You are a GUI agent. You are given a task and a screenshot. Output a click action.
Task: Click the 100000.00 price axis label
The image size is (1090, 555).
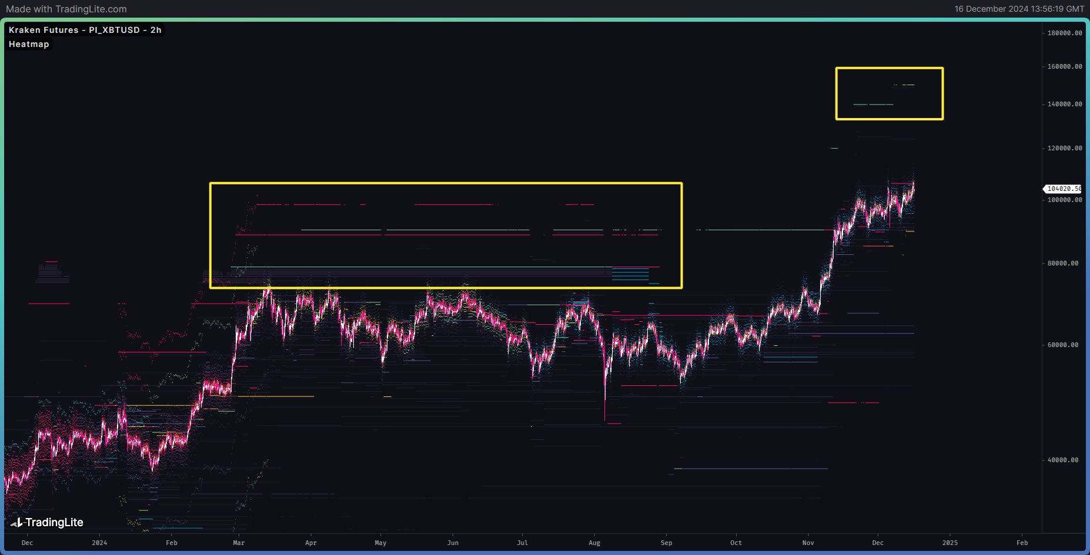click(x=1065, y=200)
